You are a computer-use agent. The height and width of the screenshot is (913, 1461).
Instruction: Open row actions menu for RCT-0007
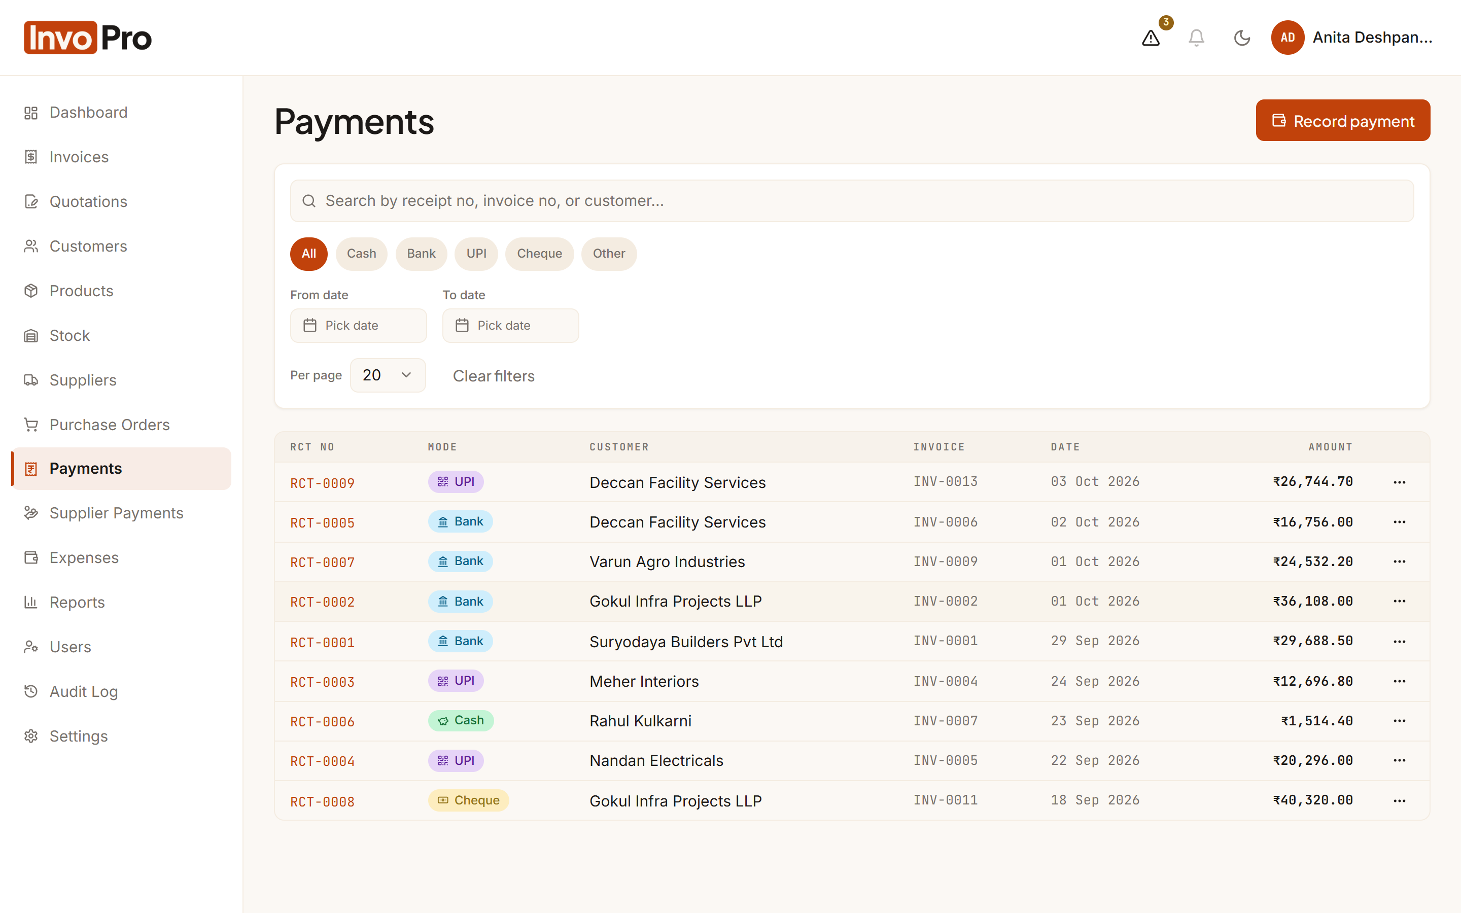[1400, 561]
